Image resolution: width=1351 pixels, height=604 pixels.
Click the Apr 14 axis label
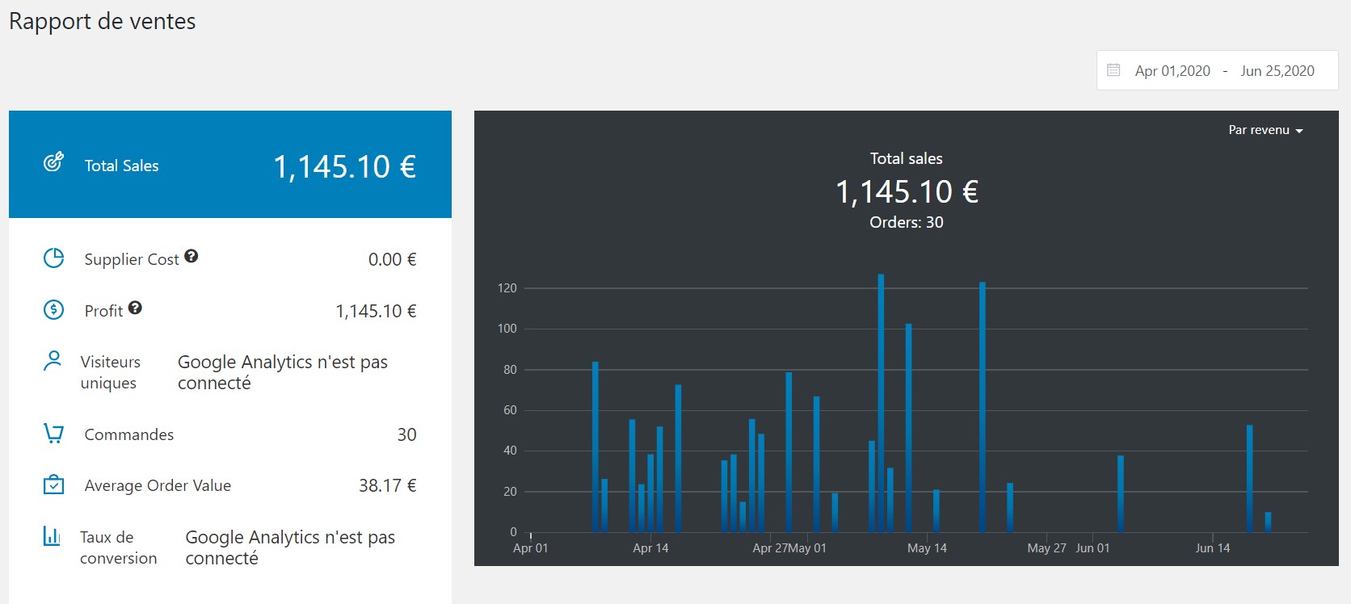click(x=650, y=548)
